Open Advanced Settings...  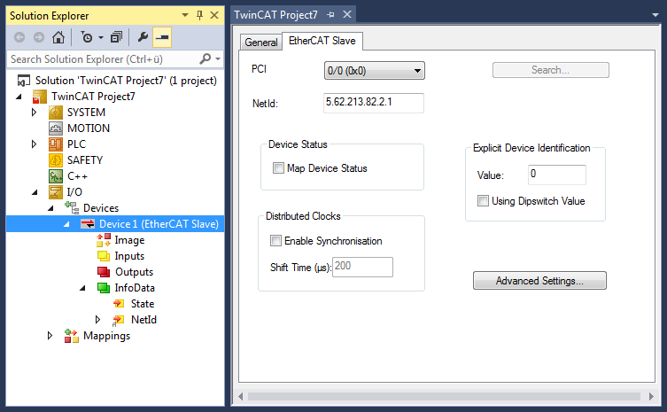[x=539, y=281]
